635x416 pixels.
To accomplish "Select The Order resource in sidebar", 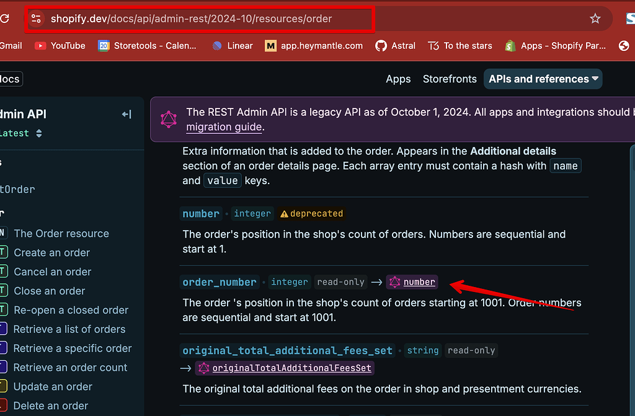I will click(x=61, y=233).
